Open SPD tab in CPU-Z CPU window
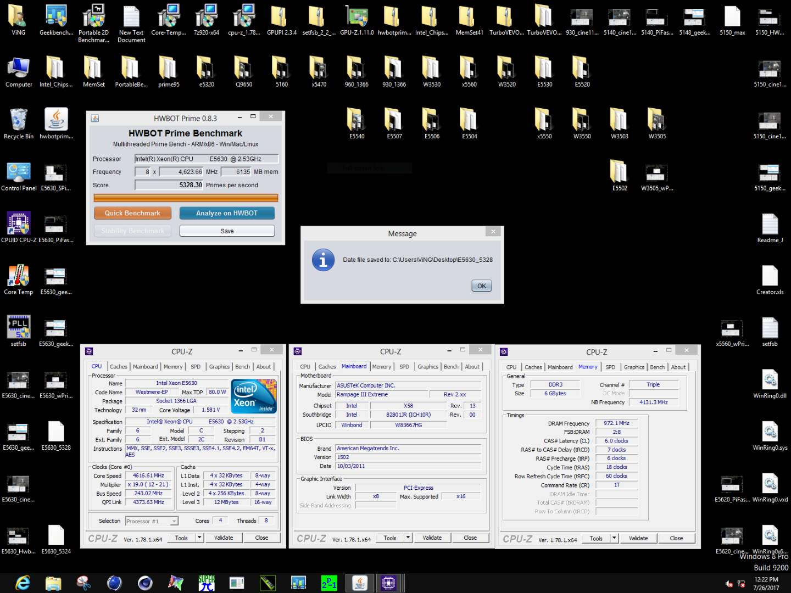The height and width of the screenshot is (593, 791). tap(196, 367)
